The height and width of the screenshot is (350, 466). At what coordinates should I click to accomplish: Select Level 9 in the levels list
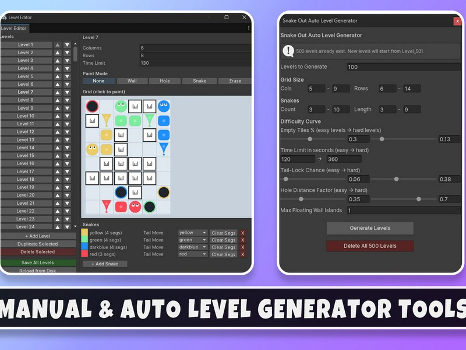(26, 108)
